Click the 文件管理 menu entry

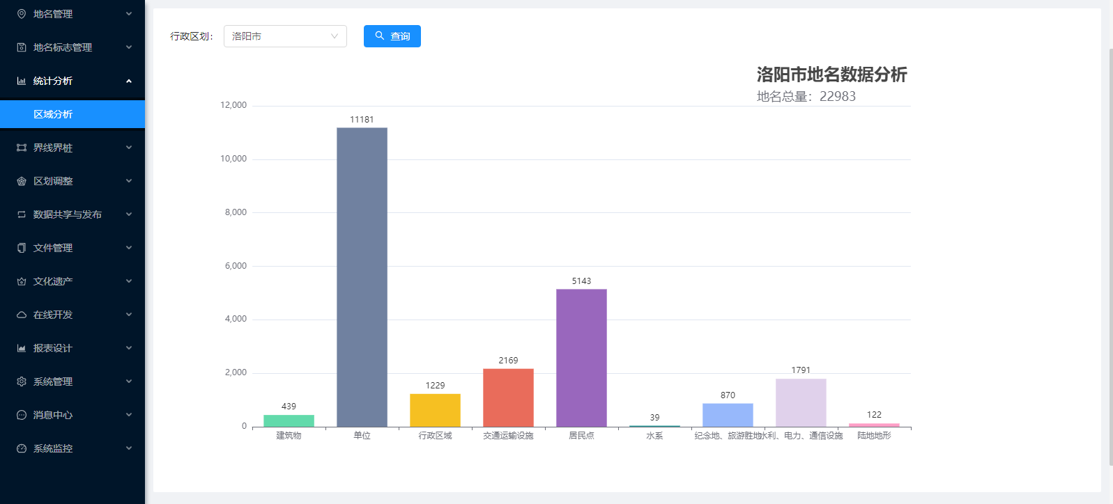point(53,248)
